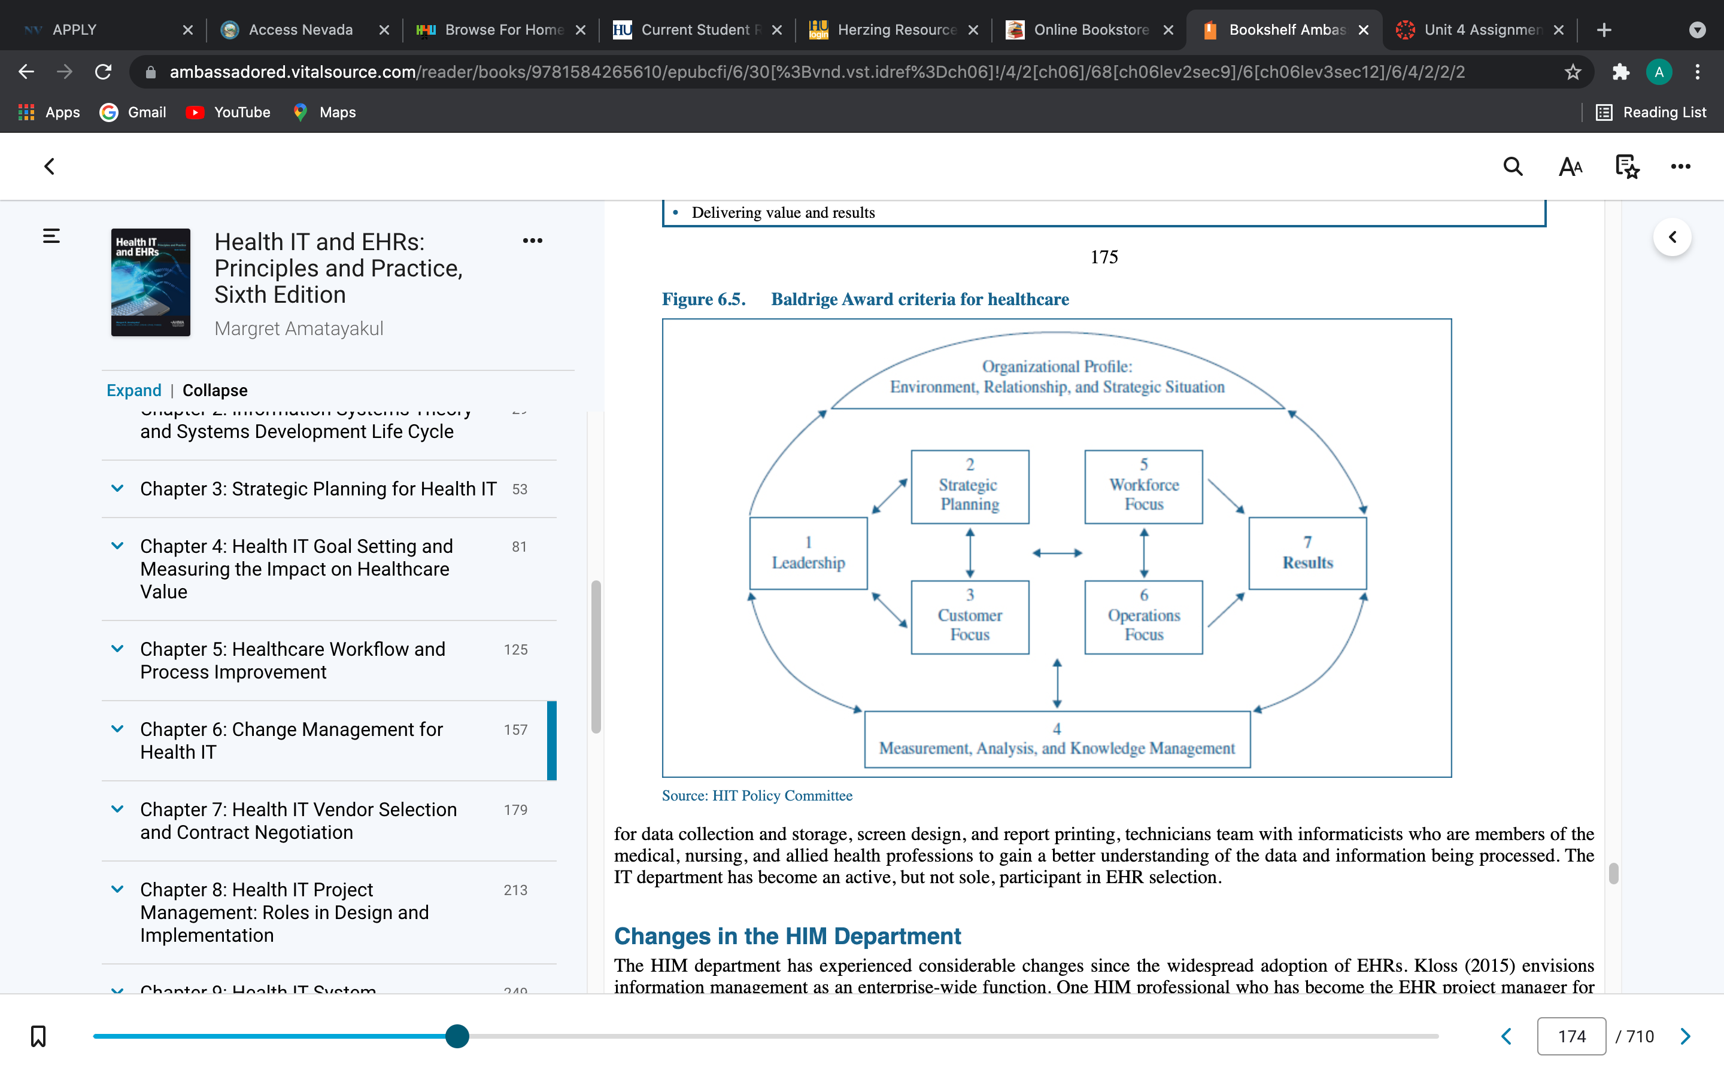Bookmark this tab with the star icon
This screenshot has width=1724, height=1077.
(1573, 72)
